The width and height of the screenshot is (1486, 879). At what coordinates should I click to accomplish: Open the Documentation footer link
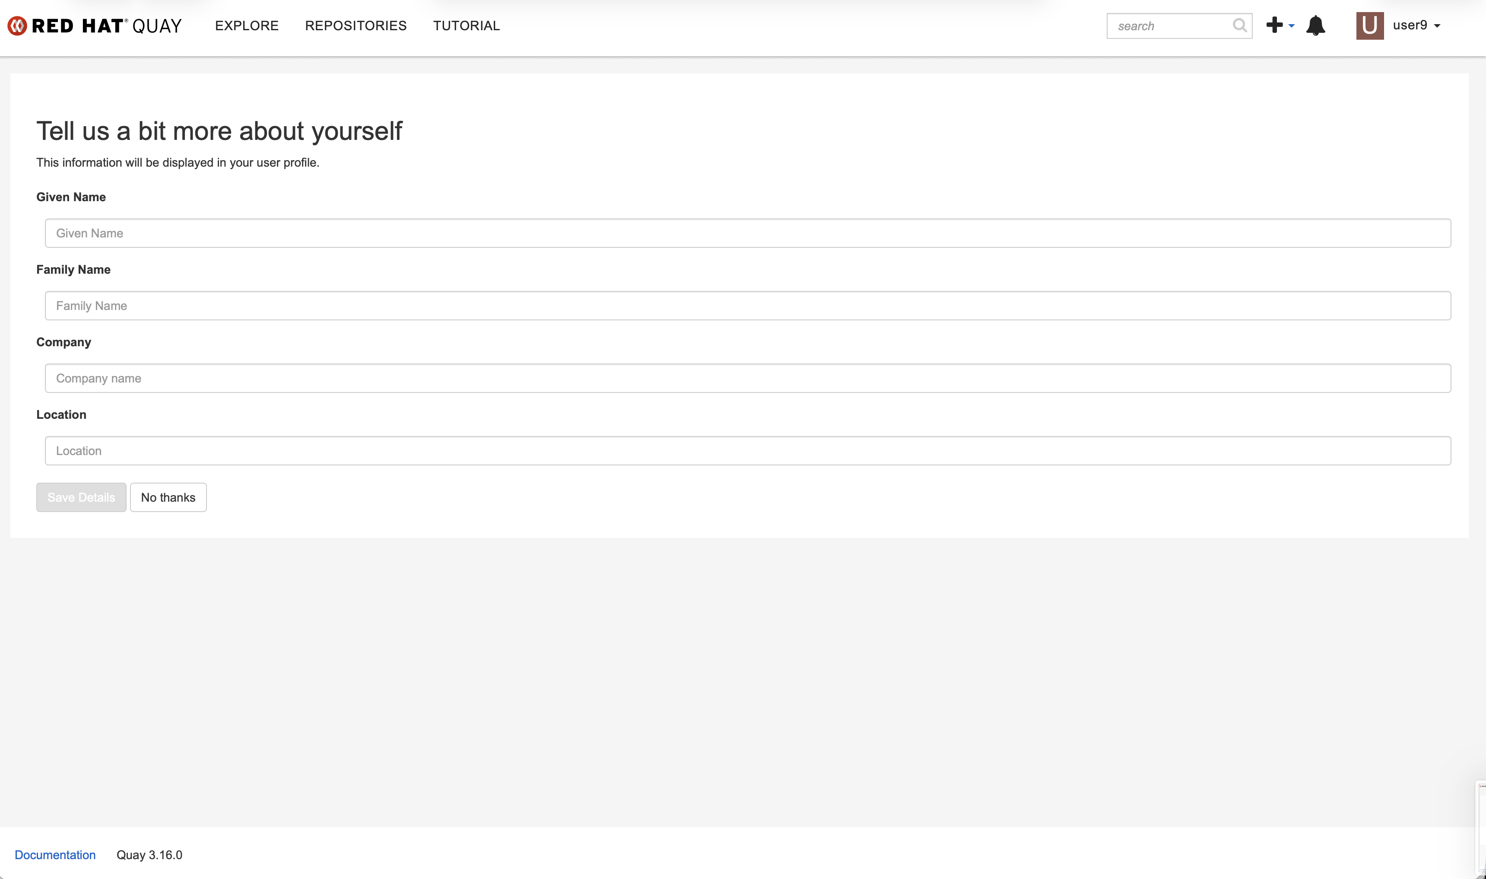click(55, 855)
